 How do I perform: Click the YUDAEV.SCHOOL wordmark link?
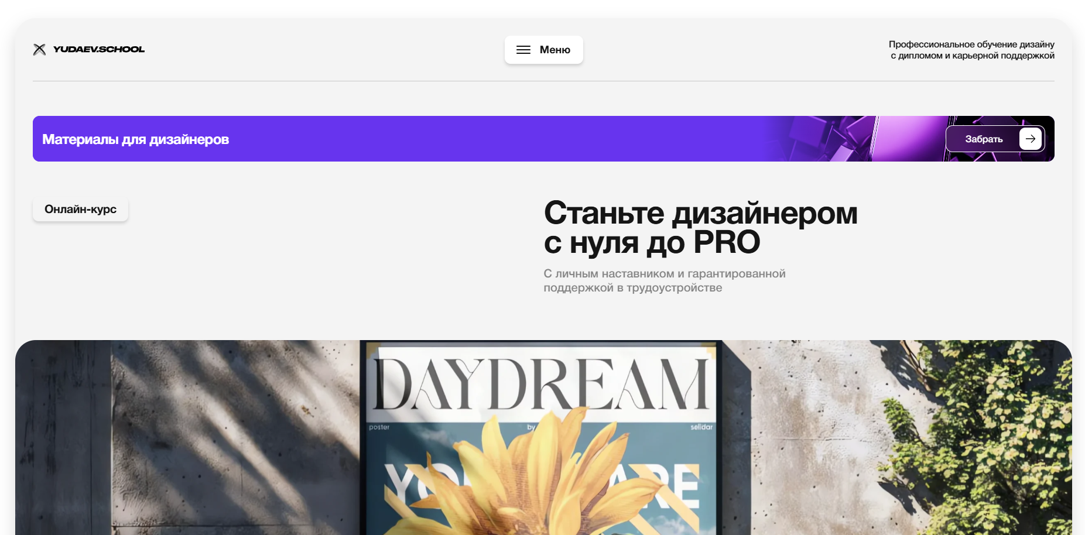coord(98,49)
